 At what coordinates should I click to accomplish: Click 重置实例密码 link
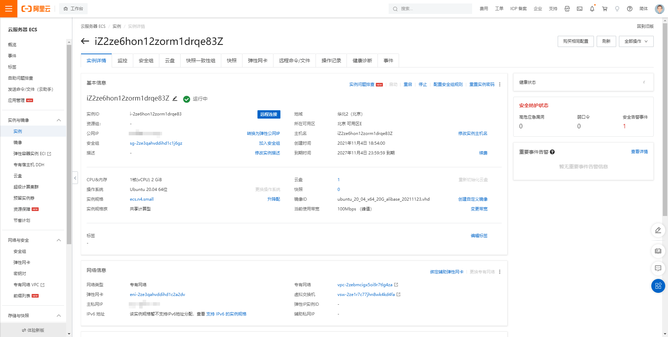[x=482, y=85]
